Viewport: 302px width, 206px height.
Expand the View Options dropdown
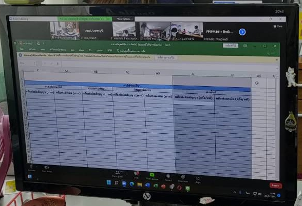click(x=125, y=19)
